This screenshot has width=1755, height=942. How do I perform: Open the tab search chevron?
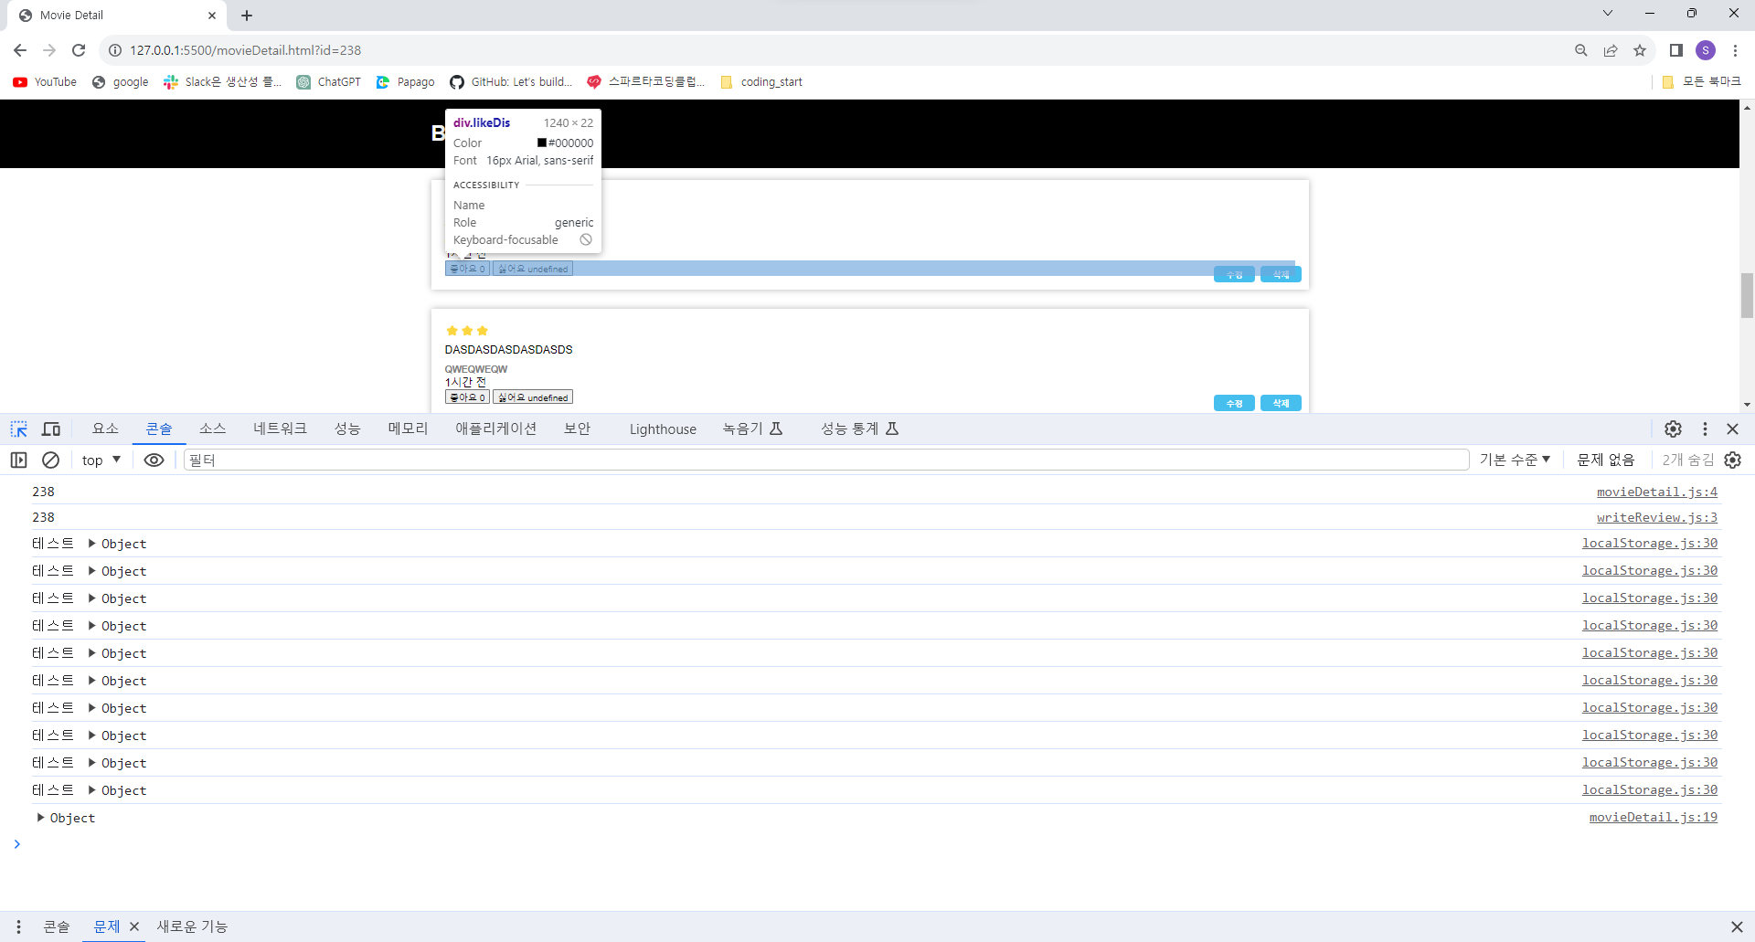pos(1608,13)
